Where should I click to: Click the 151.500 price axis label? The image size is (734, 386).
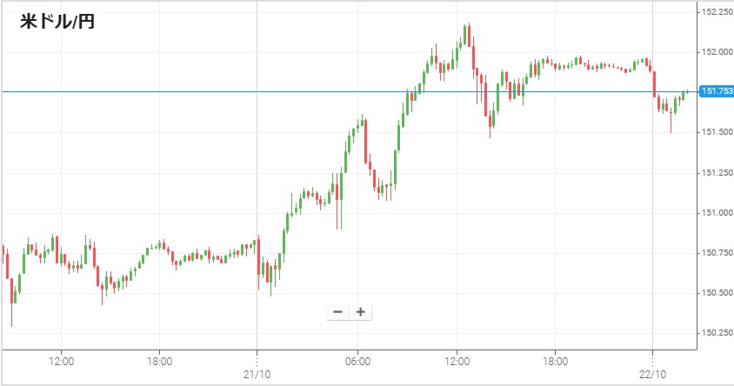717,131
